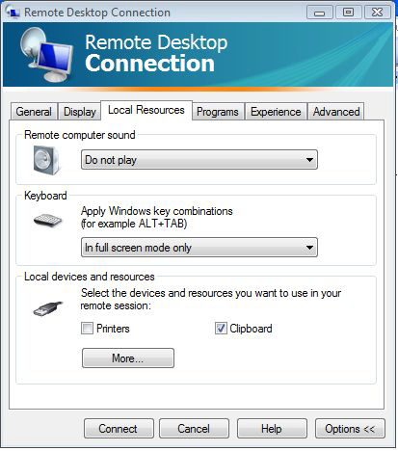398x451 pixels.
Task: Click the Remote Desktop monitor logo in banner
Action: [x=46, y=55]
